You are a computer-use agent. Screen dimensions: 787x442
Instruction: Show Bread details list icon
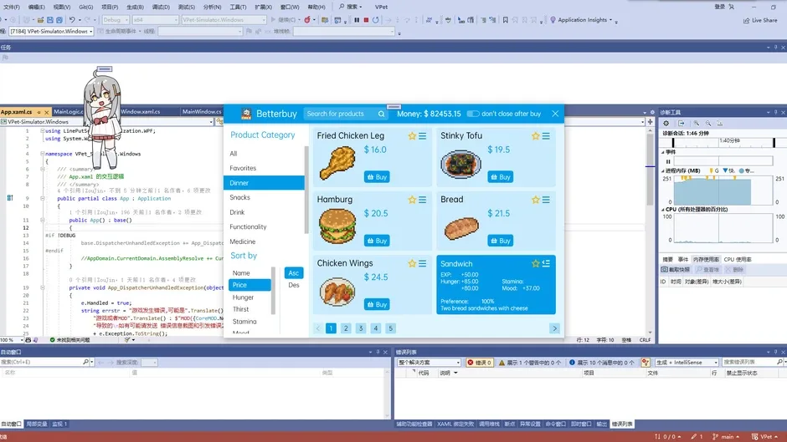click(x=546, y=200)
